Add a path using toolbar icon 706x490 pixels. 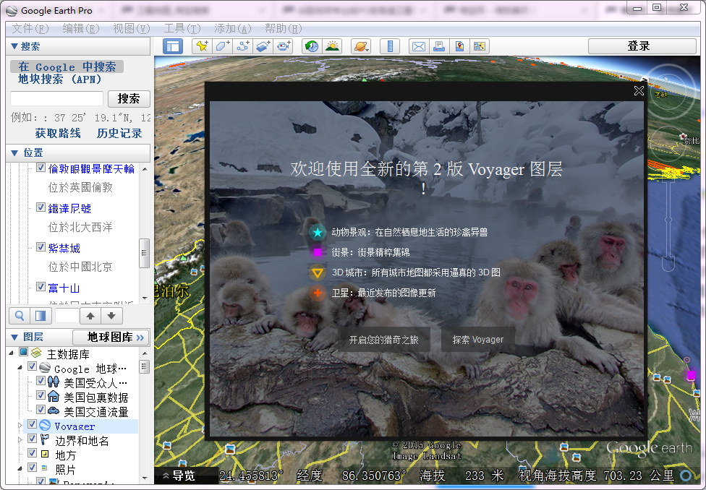pyautogui.click(x=243, y=46)
